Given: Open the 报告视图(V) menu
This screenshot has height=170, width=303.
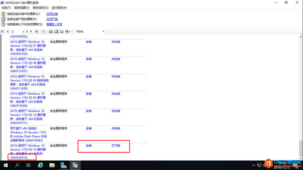Looking at the screenshot, I should click(x=22, y=8).
